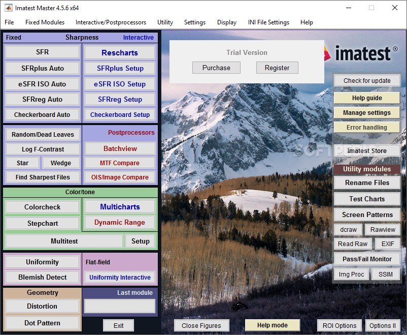Click the Read Raw button
Image resolution: width=407 pixels, height=335 pixels.
pos(353,243)
